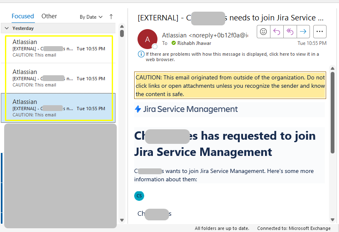Forward the message with arrow icon
Viewport: 339px width, 232px height.
pyautogui.click(x=303, y=32)
